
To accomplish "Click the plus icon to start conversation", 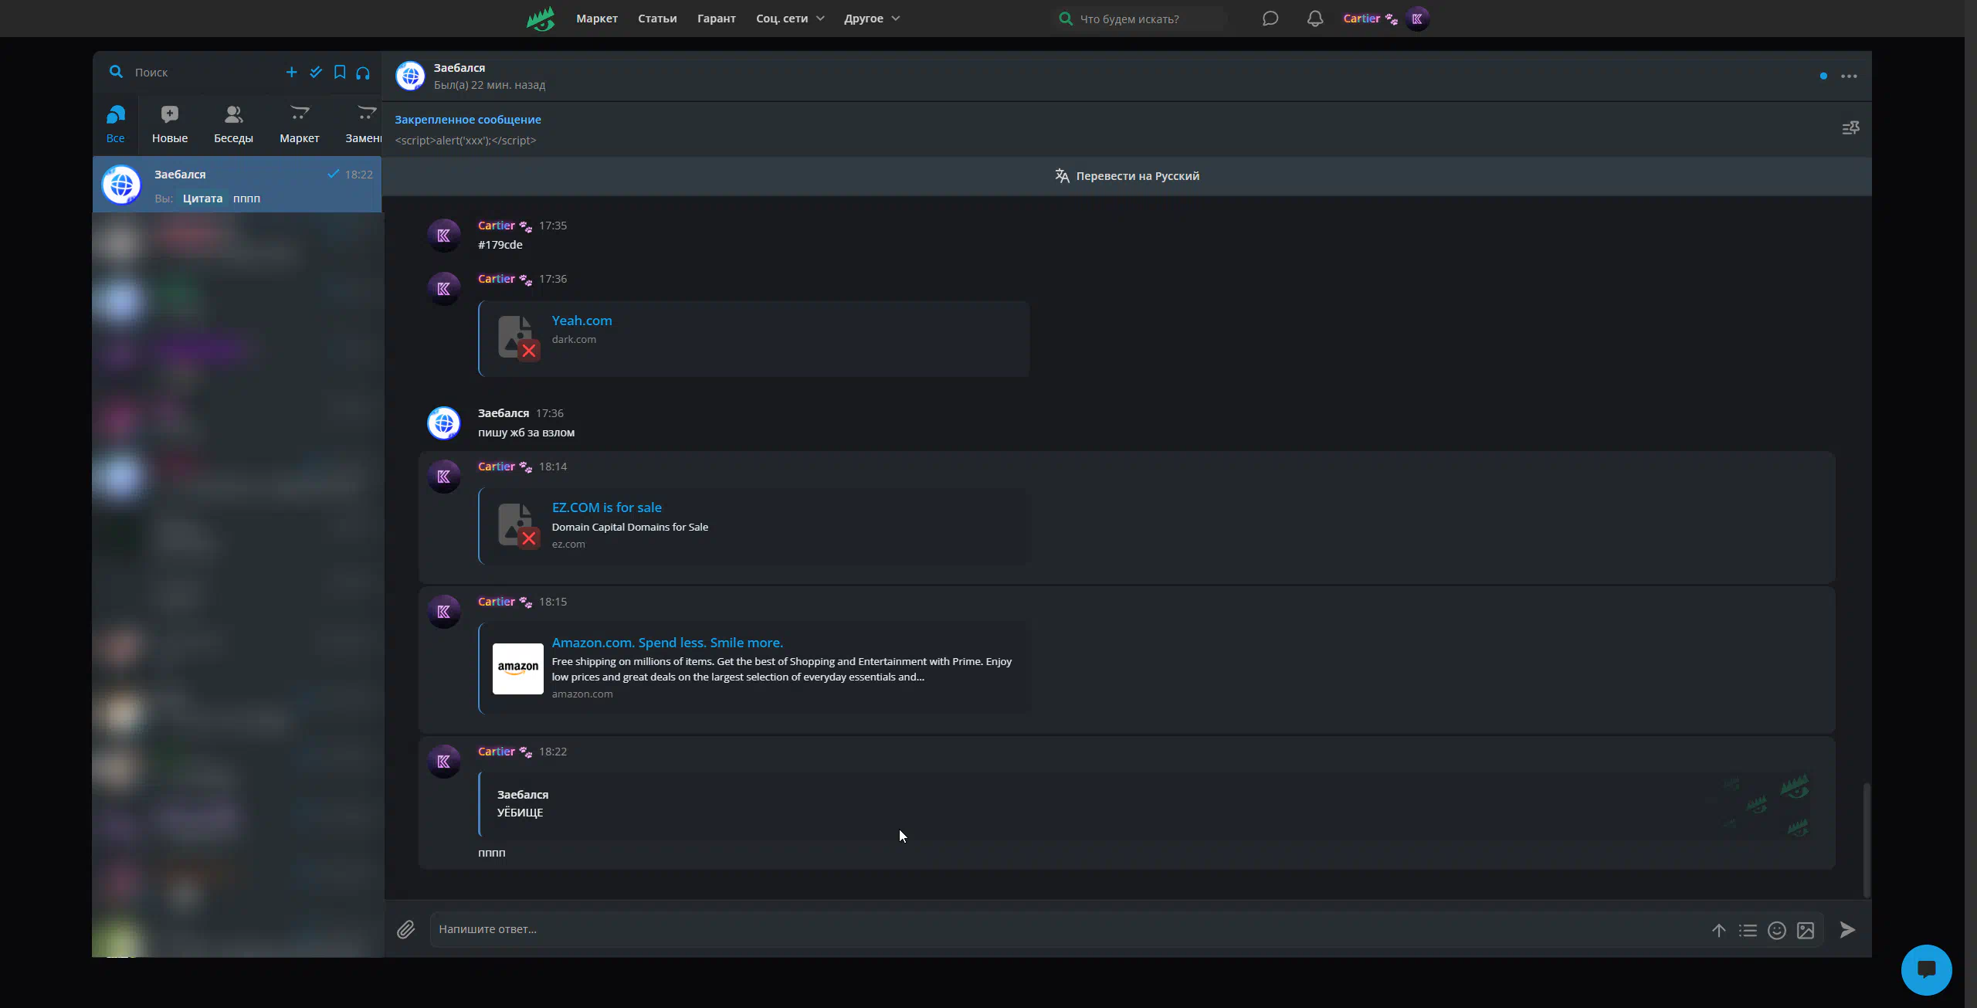I will click(291, 72).
